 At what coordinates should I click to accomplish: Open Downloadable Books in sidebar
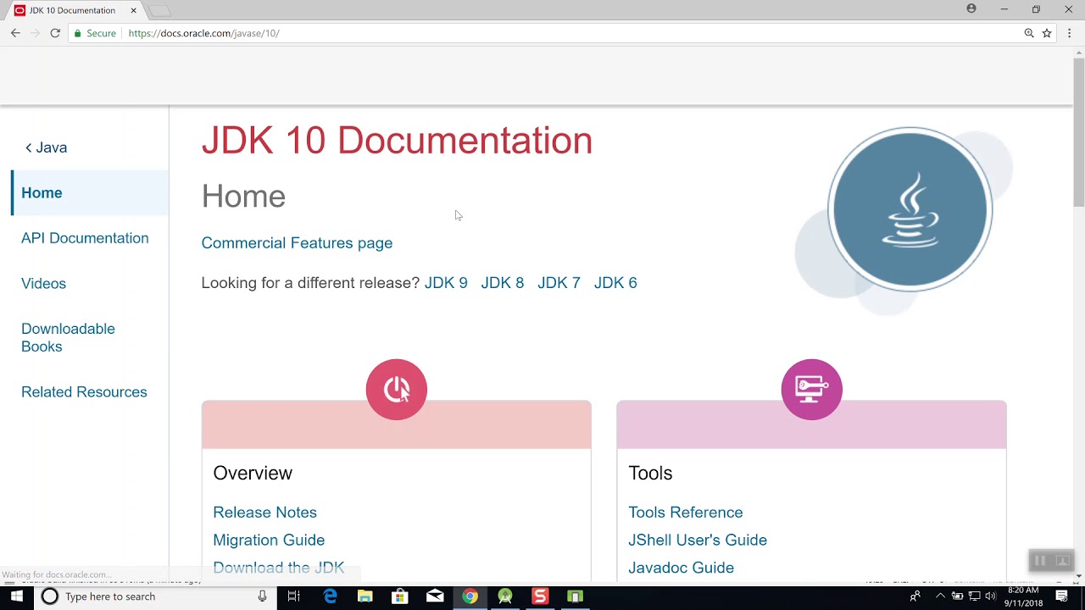[x=68, y=337]
